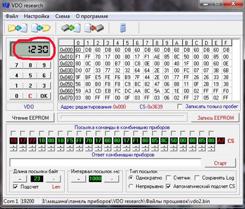Click keypad digit 2
Image resolution: width=245 pixels, height=209 pixels.
30,86
